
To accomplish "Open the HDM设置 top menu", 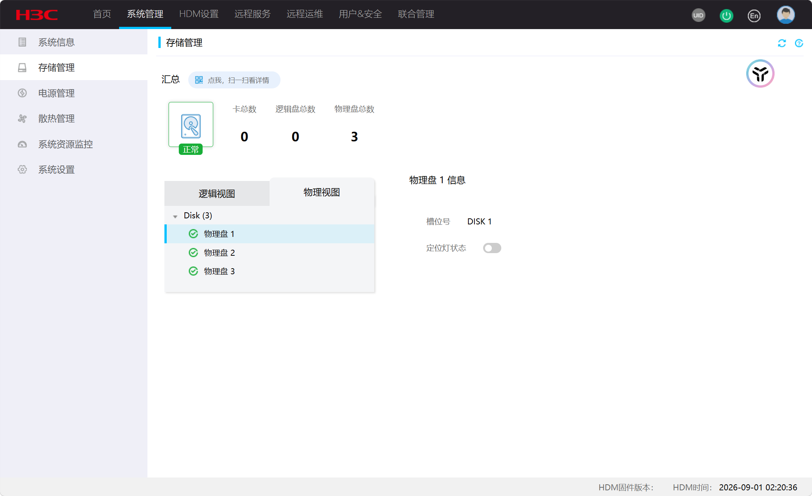I will pos(199,14).
